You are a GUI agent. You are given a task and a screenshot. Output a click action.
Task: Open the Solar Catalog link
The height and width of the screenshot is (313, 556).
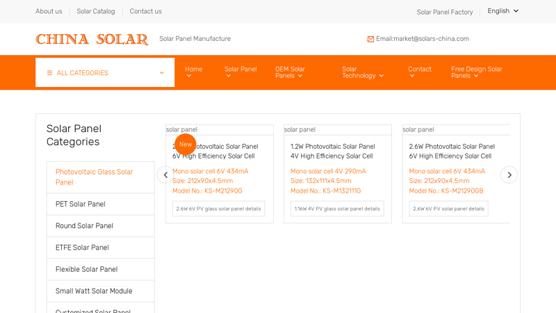tap(96, 11)
